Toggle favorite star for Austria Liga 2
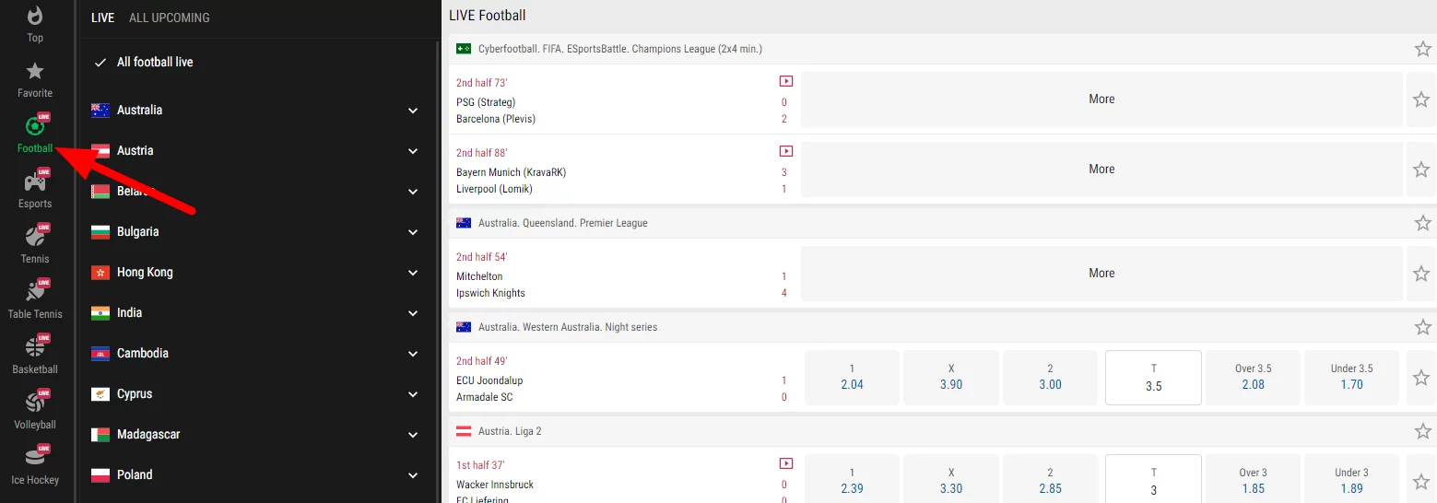 [x=1422, y=431]
